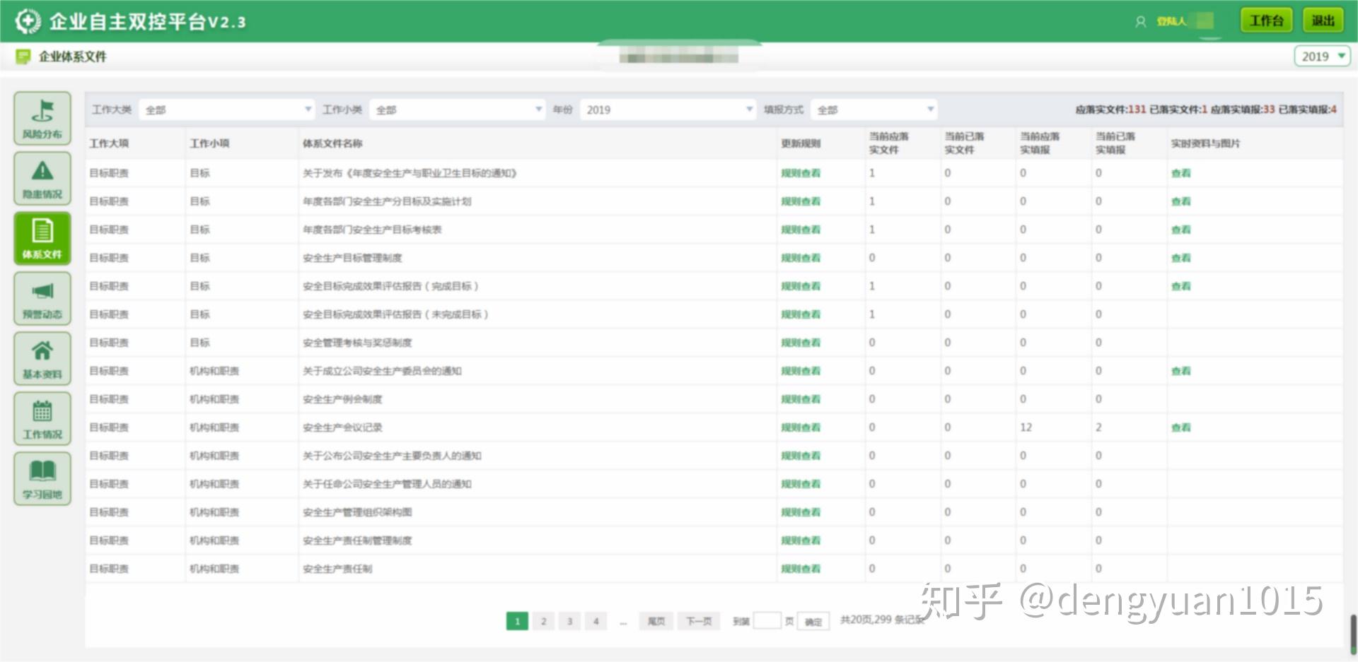
Task: Click the 退出 button
Action: click(x=1323, y=20)
